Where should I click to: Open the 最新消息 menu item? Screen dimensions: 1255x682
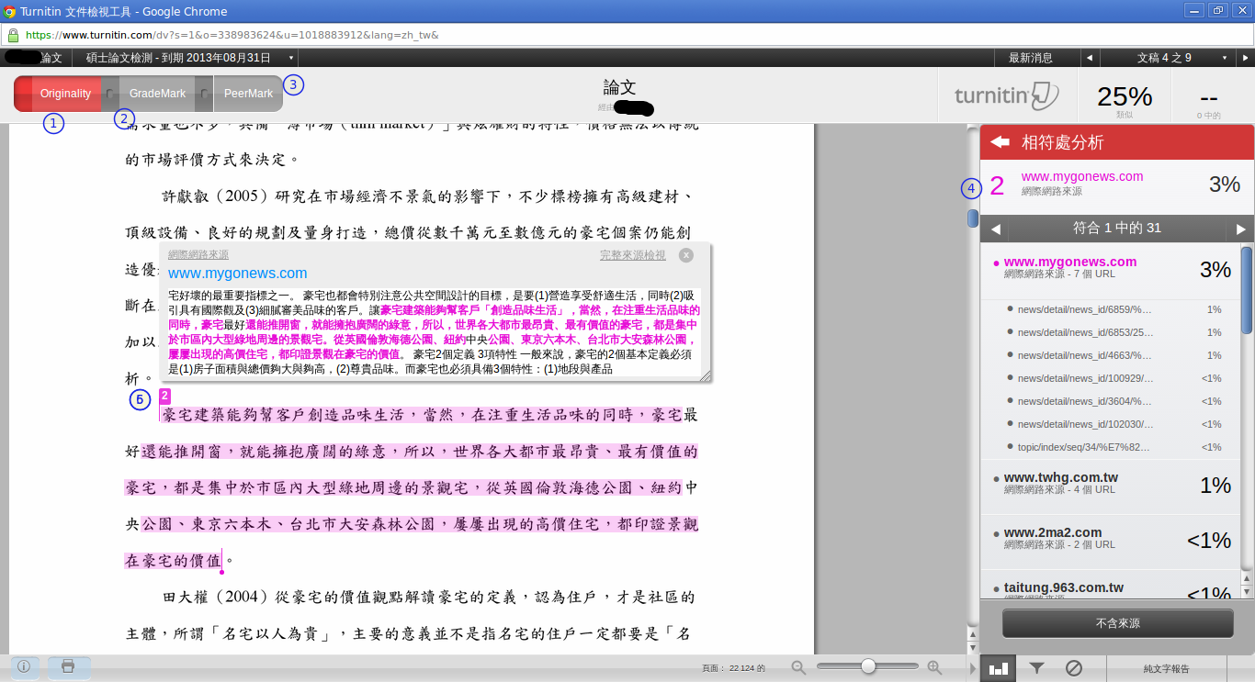pos(1030,58)
